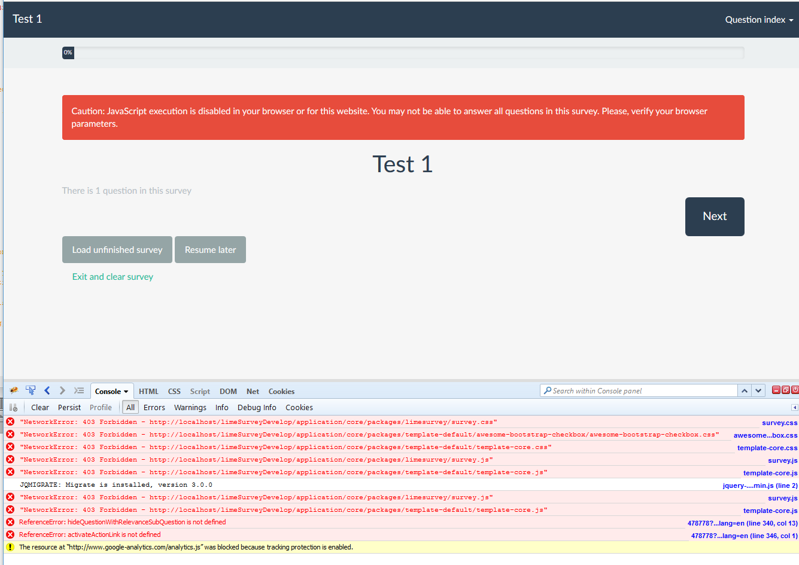
Task: Click the blue back arrow in Firebug
Action: click(47, 391)
